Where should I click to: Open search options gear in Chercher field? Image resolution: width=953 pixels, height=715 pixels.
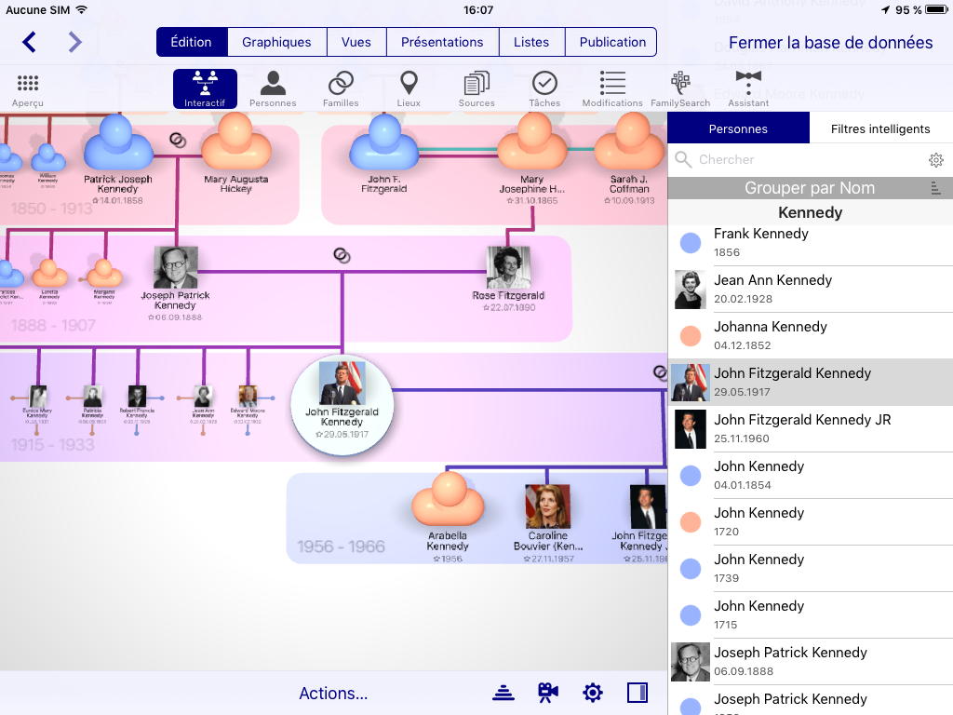(936, 160)
